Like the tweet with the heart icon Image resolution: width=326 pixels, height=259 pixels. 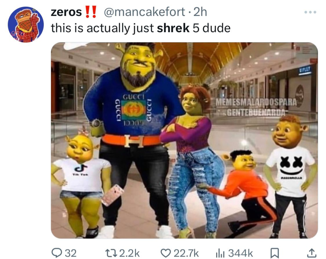click(166, 253)
